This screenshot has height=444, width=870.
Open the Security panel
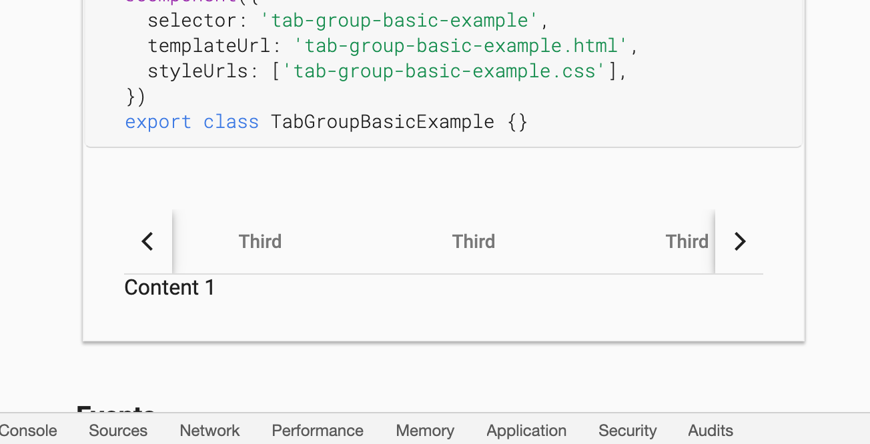point(627,431)
